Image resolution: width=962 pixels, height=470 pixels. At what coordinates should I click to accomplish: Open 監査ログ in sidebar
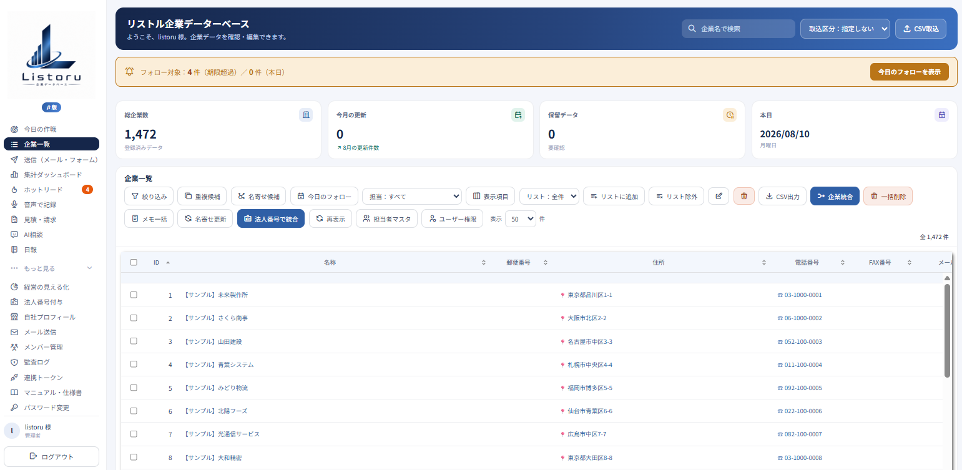click(x=51, y=362)
